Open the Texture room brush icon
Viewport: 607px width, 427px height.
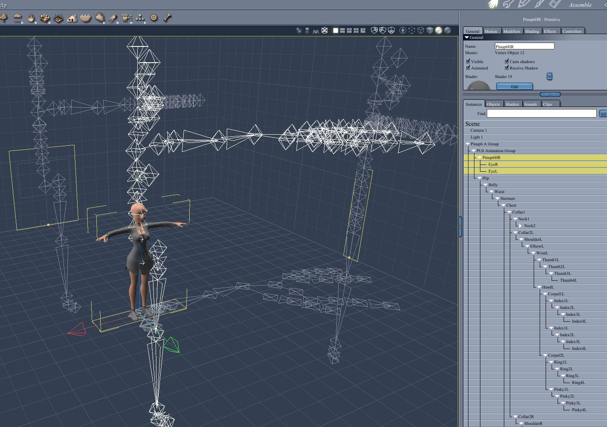[539, 4]
